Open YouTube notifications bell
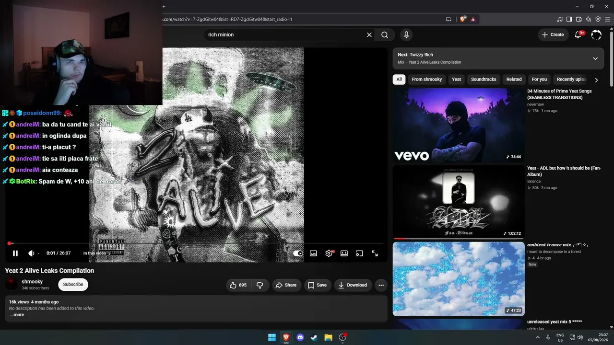This screenshot has height=345, width=614. tap(578, 34)
